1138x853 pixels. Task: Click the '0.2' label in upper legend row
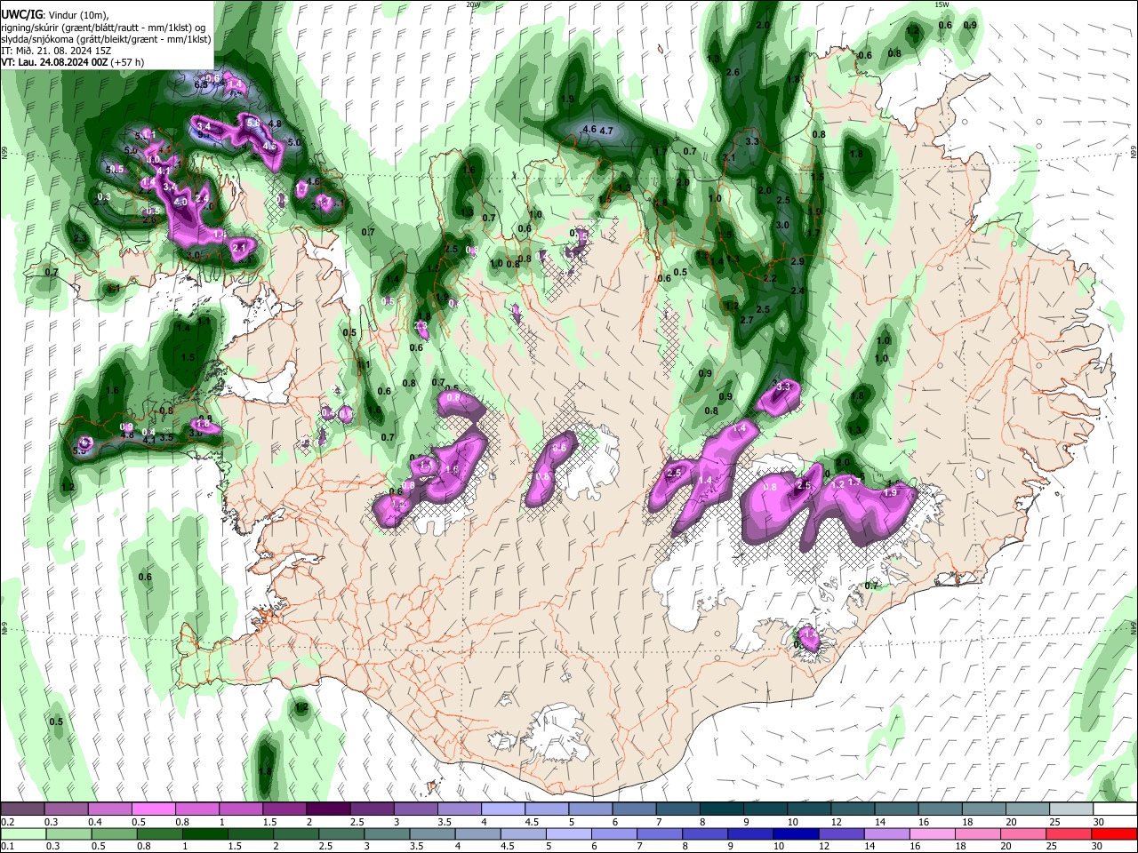(6, 822)
